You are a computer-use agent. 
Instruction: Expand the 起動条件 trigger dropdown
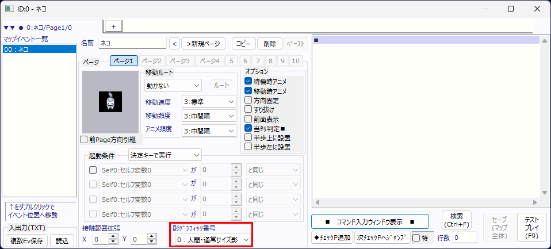tap(164, 155)
